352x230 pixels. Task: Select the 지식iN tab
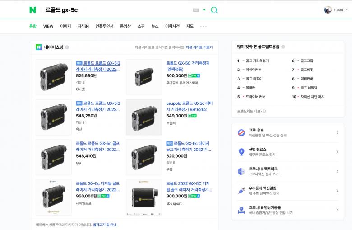pos(83,26)
